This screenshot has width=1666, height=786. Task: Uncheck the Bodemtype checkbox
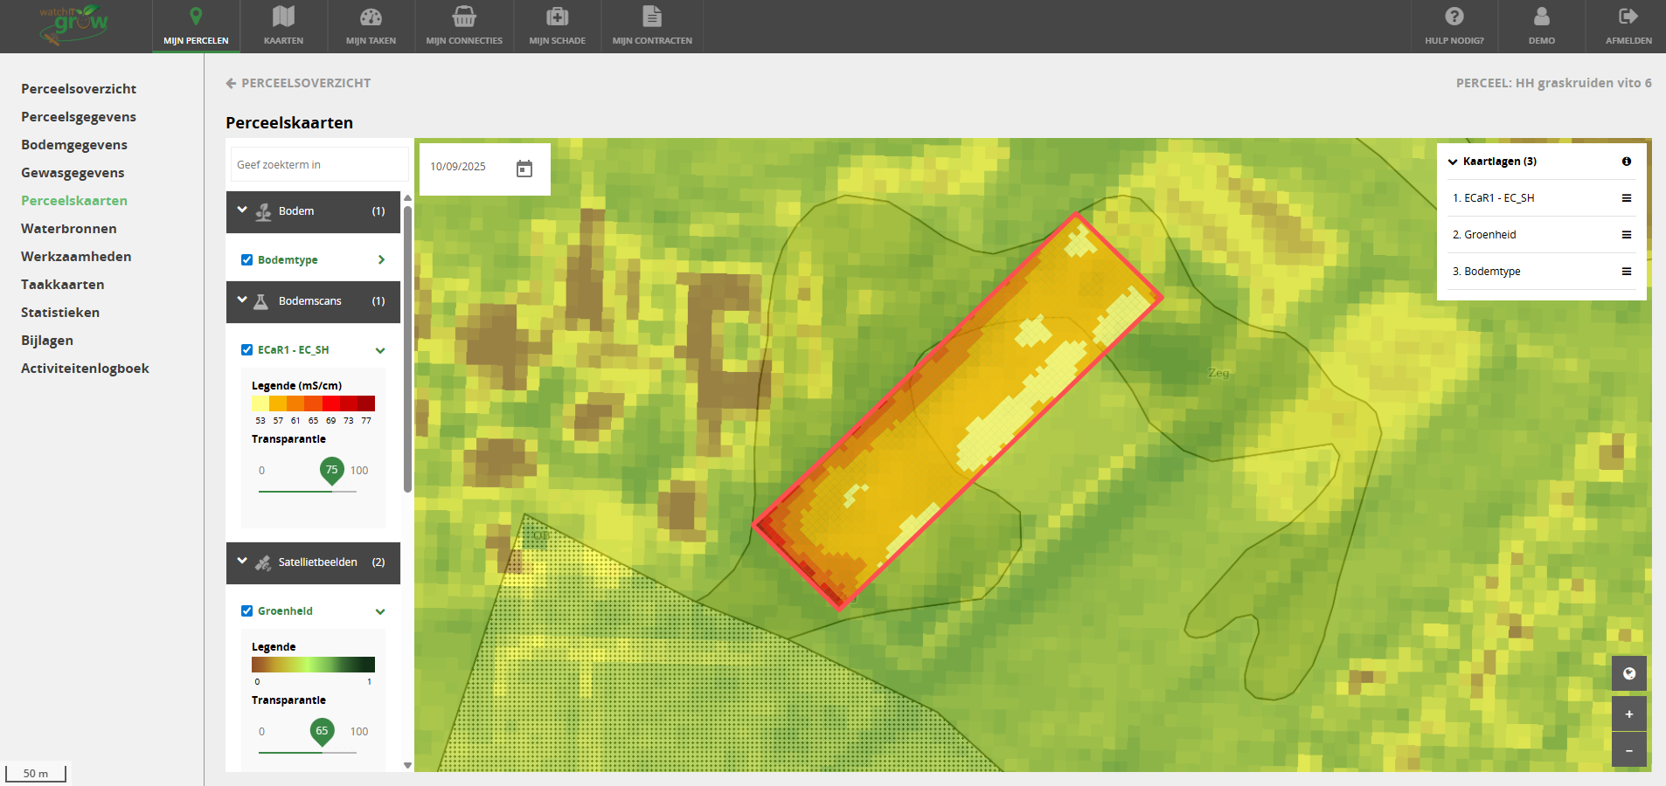tap(247, 260)
